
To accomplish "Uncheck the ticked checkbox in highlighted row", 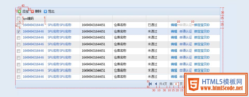I will pyautogui.click(x=19, y=31).
